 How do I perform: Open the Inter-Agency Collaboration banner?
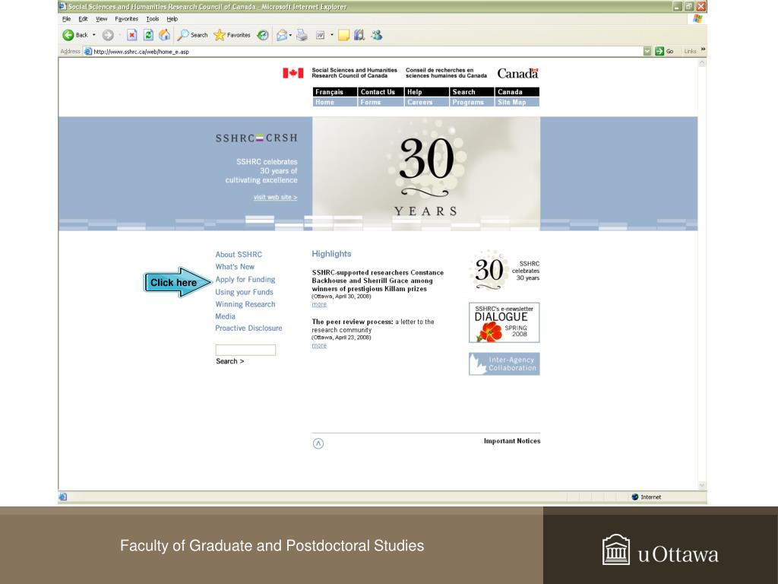tap(504, 364)
